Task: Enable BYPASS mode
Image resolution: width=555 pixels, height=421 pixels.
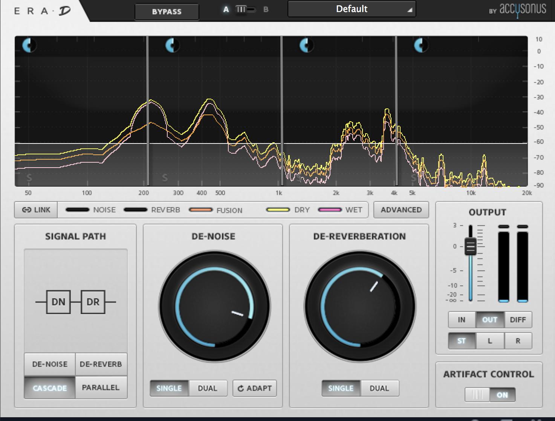Action: 167,11
